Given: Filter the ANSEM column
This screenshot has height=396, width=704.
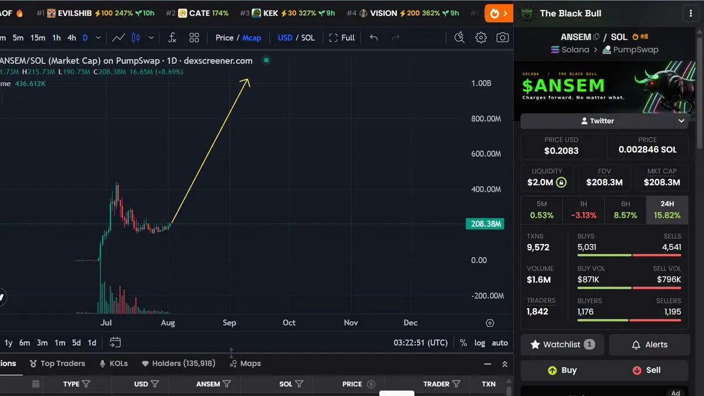Looking at the screenshot, I should 227,384.
